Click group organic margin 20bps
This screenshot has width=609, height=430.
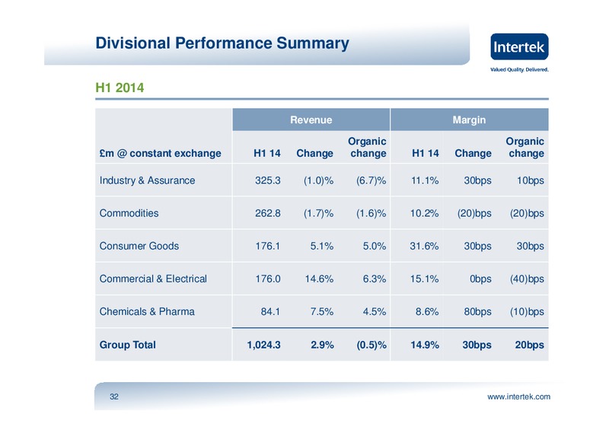(529, 345)
